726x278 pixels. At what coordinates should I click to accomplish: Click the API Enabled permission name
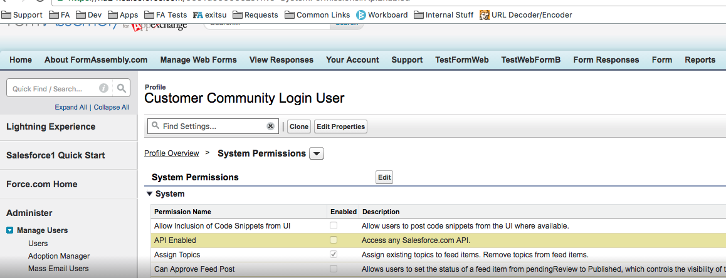pos(175,240)
